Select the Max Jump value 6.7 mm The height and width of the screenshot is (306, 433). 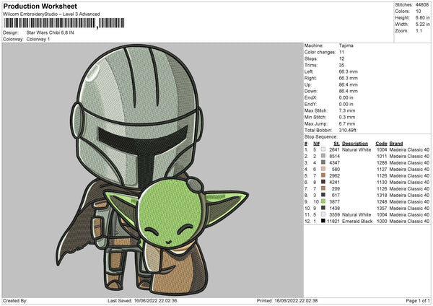[347, 123]
